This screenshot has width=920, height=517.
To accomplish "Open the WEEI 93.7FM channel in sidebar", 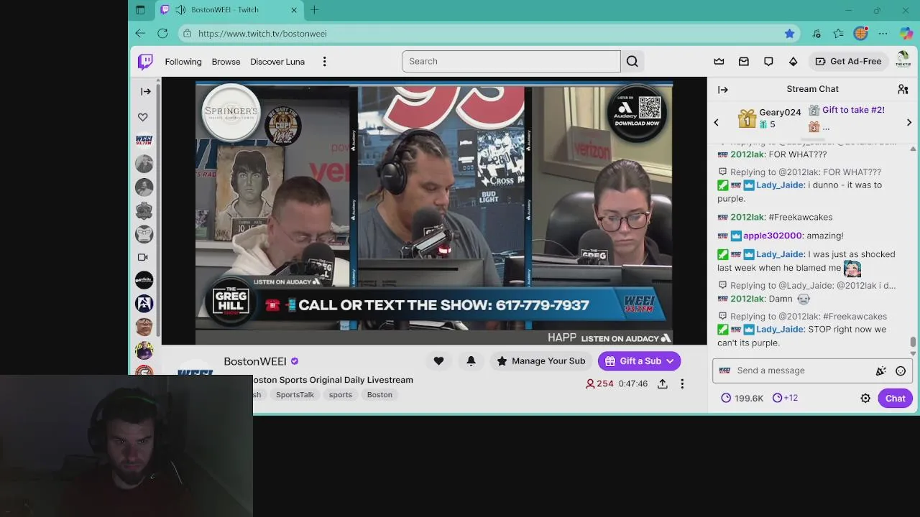I will pyautogui.click(x=144, y=140).
